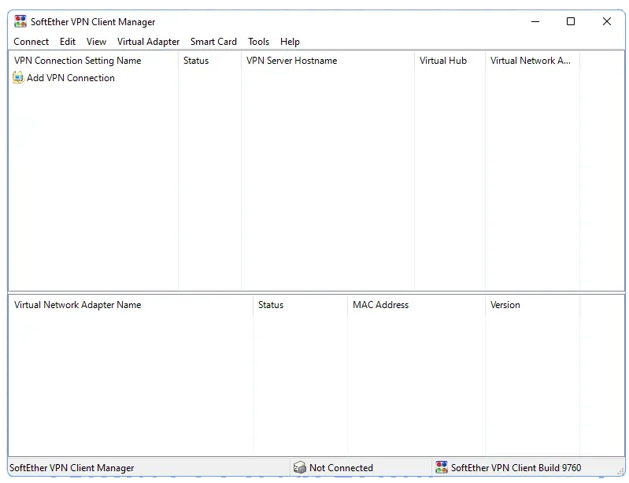
Task: Sort adapters by Virtual Network Adapter Name
Action: point(78,305)
